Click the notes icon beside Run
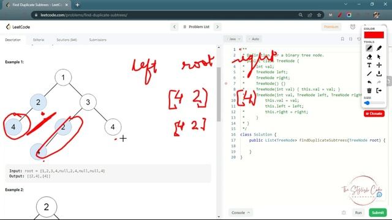This screenshot has width=392, height=220. tap(344, 213)
